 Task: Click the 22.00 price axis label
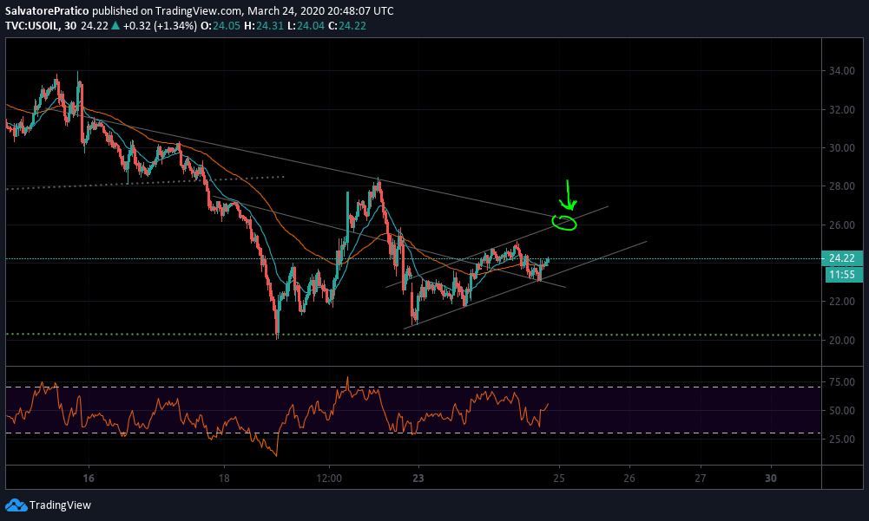coord(842,301)
